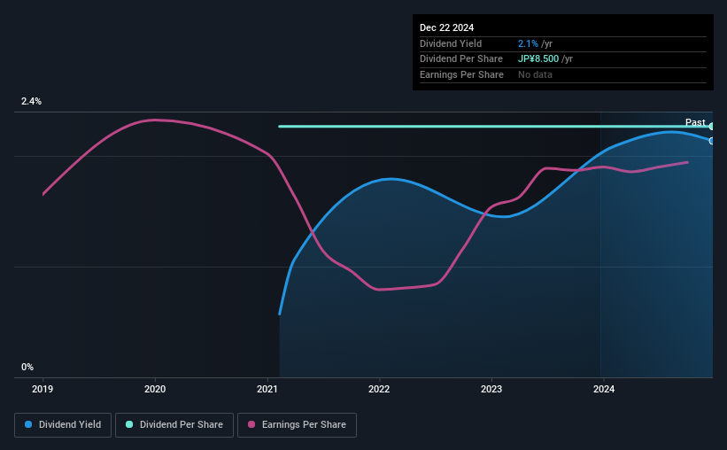Screen dimensions: 727x450
Task: Click the Dividend Per Share tooltip row label
Action: tap(460, 59)
